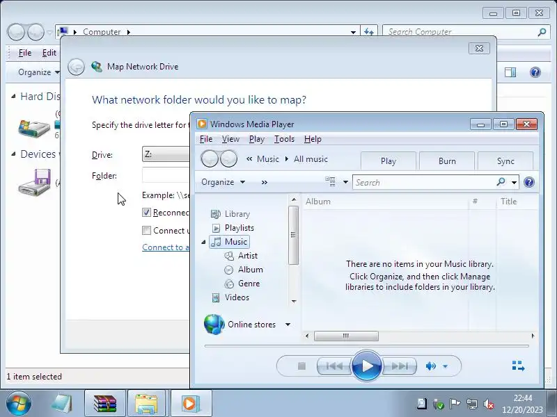Click the muted speaker tray icon
The width and height of the screenshot is (557, 417).
[489, 404]
